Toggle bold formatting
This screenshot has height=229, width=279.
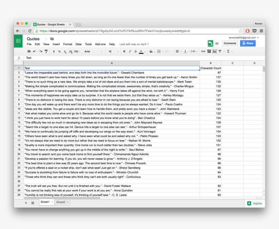(124, 52)
